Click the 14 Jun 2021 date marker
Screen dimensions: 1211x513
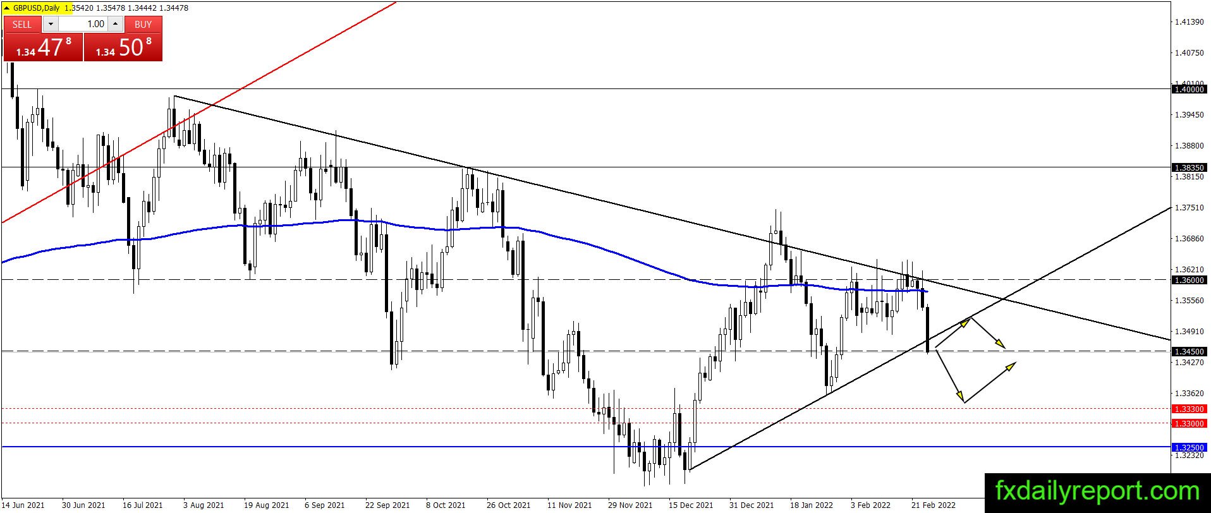[22, 505]
